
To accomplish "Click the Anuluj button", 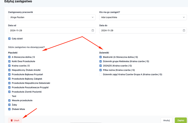I will click(x=166, y=120).
